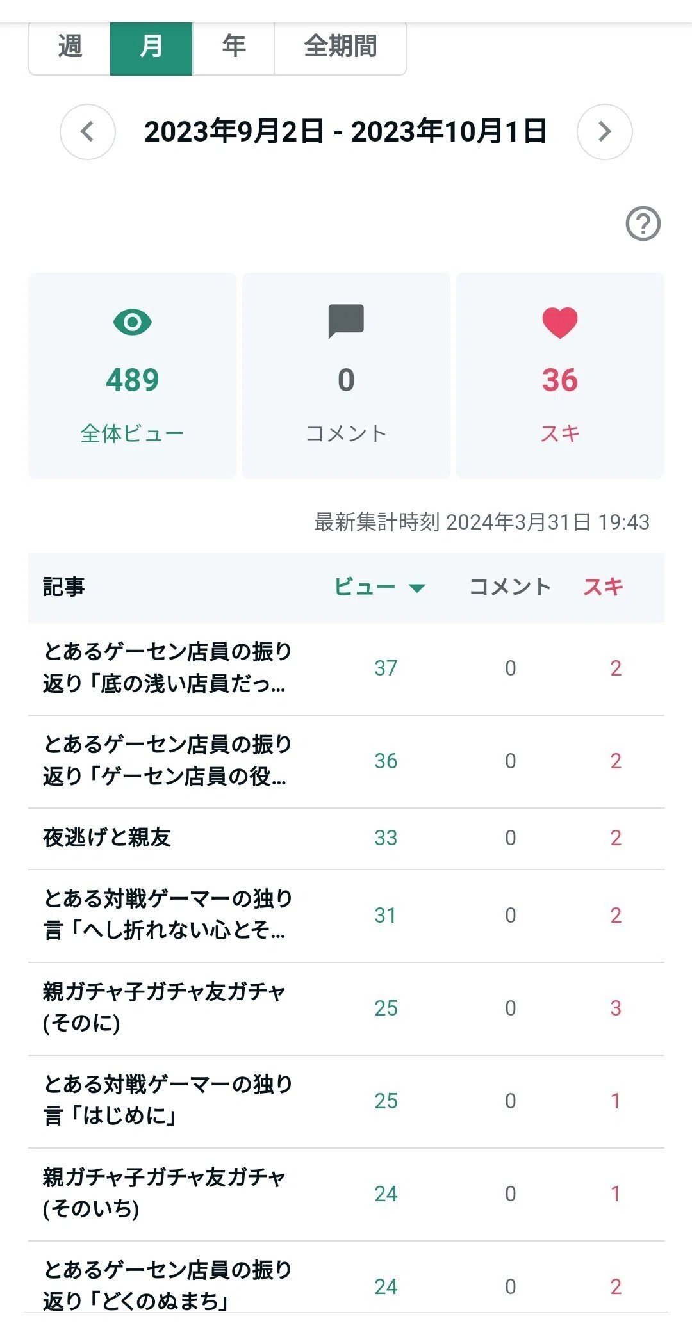Open the help question mark icon
692x1328 pixels.
[643, 223]
